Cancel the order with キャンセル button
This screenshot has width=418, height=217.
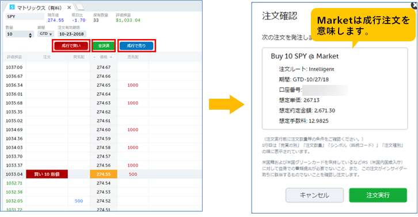pyautogui.click(x=314, y=195)
